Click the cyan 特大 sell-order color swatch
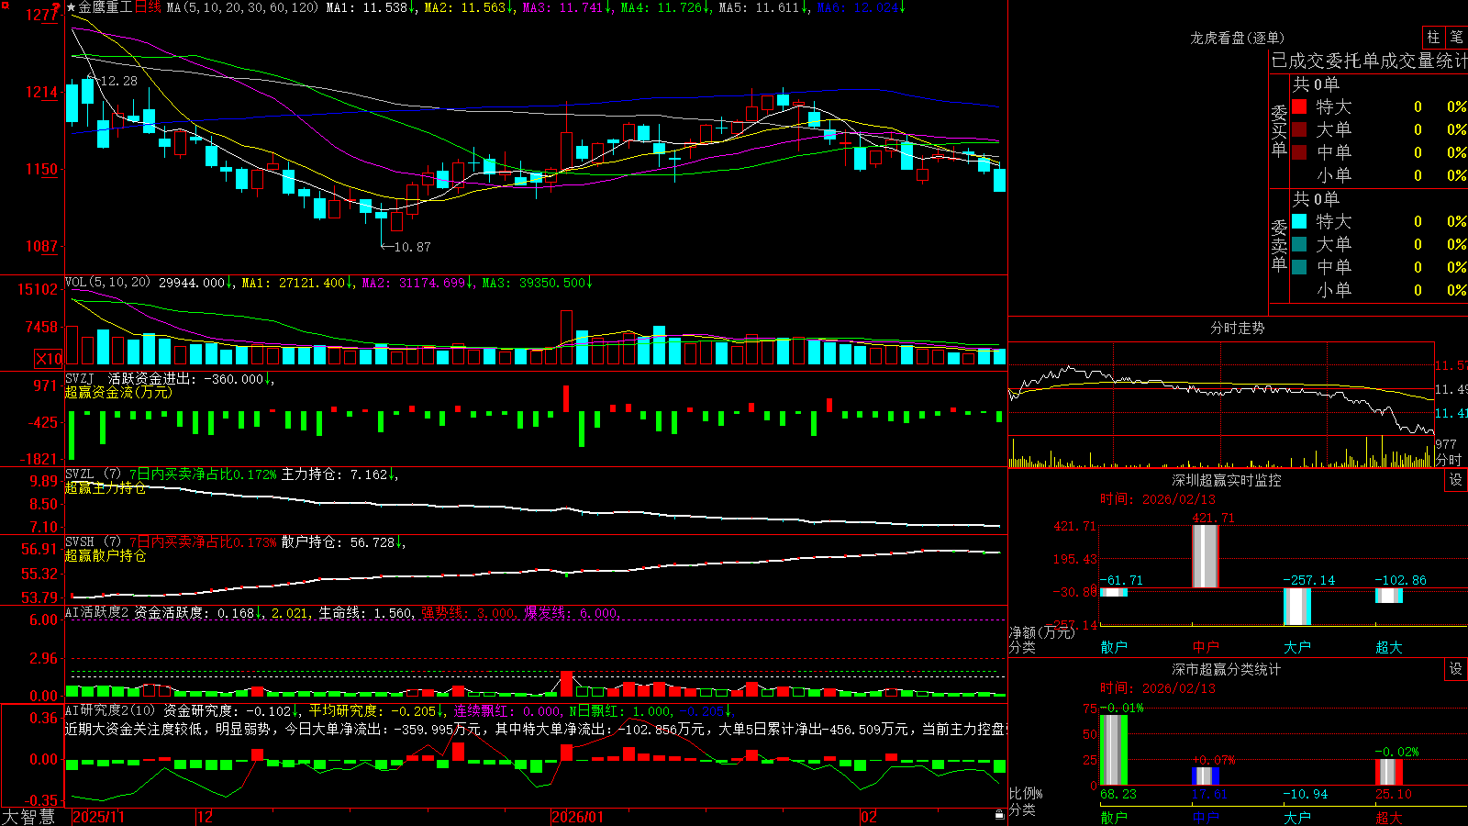The image size is (1468, 826). [x=1299, y=221]
